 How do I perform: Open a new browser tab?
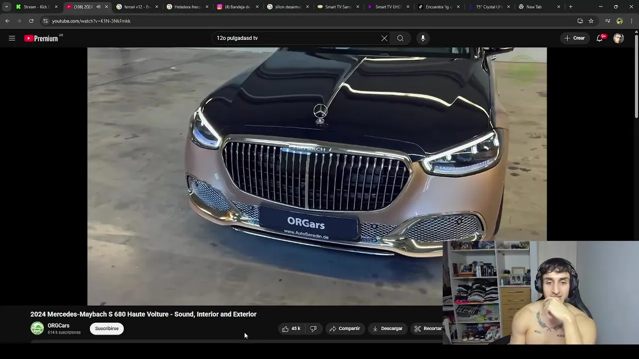571,6
